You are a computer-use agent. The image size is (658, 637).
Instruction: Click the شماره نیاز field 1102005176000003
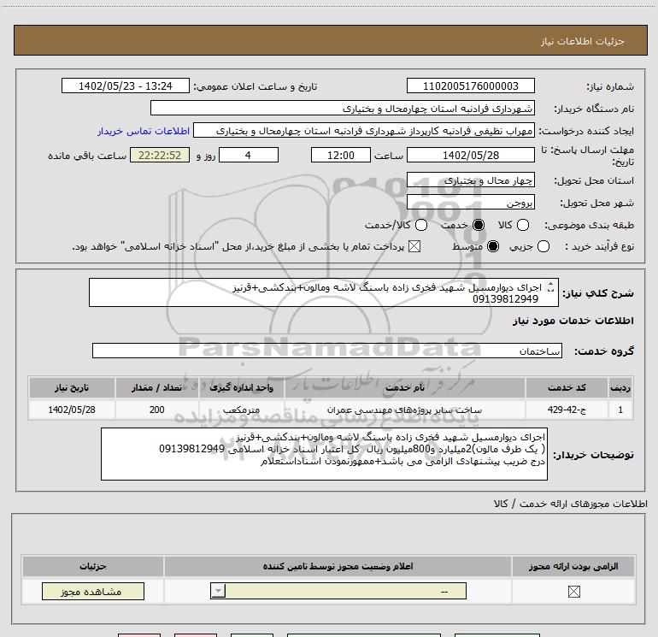pos(470,86)
